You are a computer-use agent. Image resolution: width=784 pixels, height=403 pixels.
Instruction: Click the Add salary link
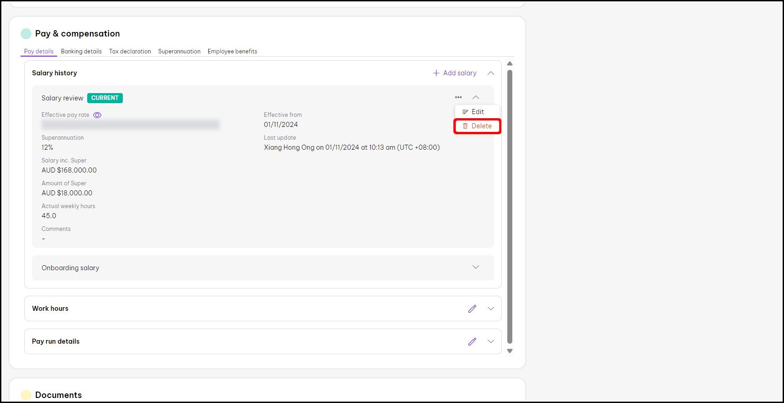click(x=459, y=73)
